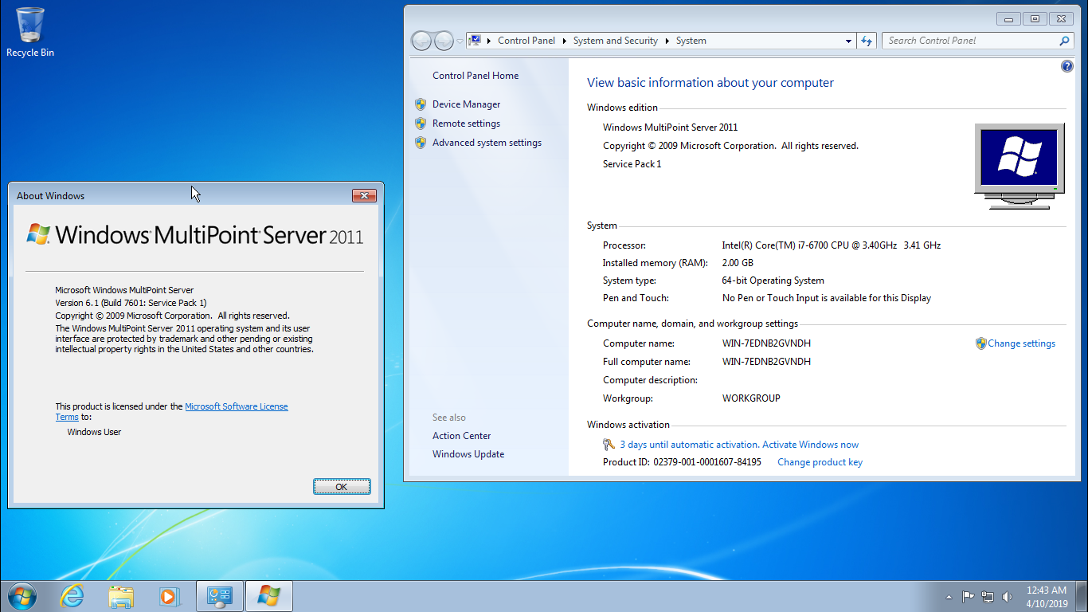Open the Start menu orb
The width and height of the screenshot is (1088, 612).
point(22,596)
